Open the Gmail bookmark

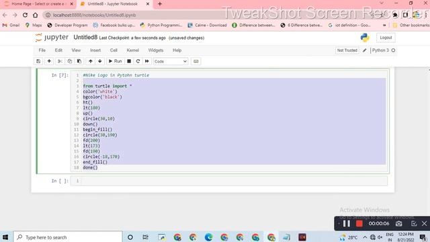pyautogui.click(x=11, y=26)
